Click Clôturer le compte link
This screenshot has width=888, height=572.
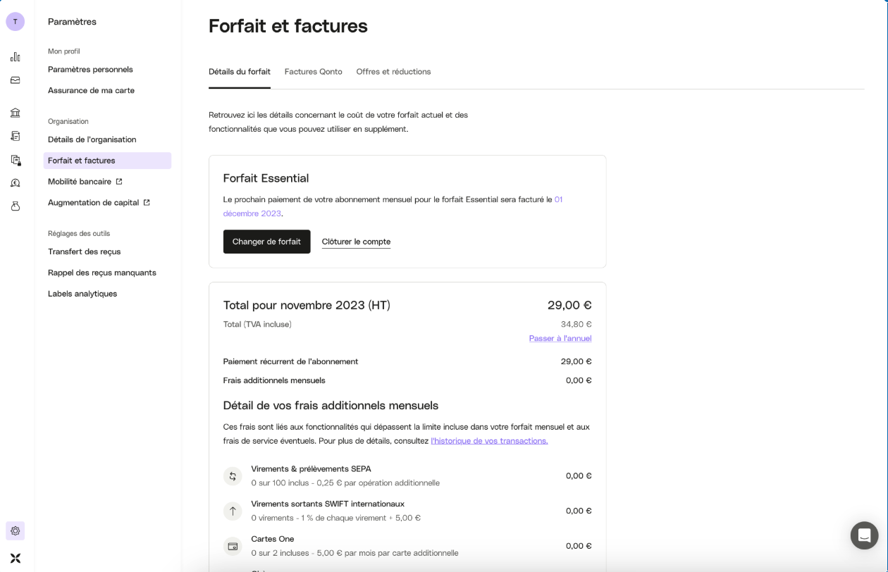click(x=356, y=242)
